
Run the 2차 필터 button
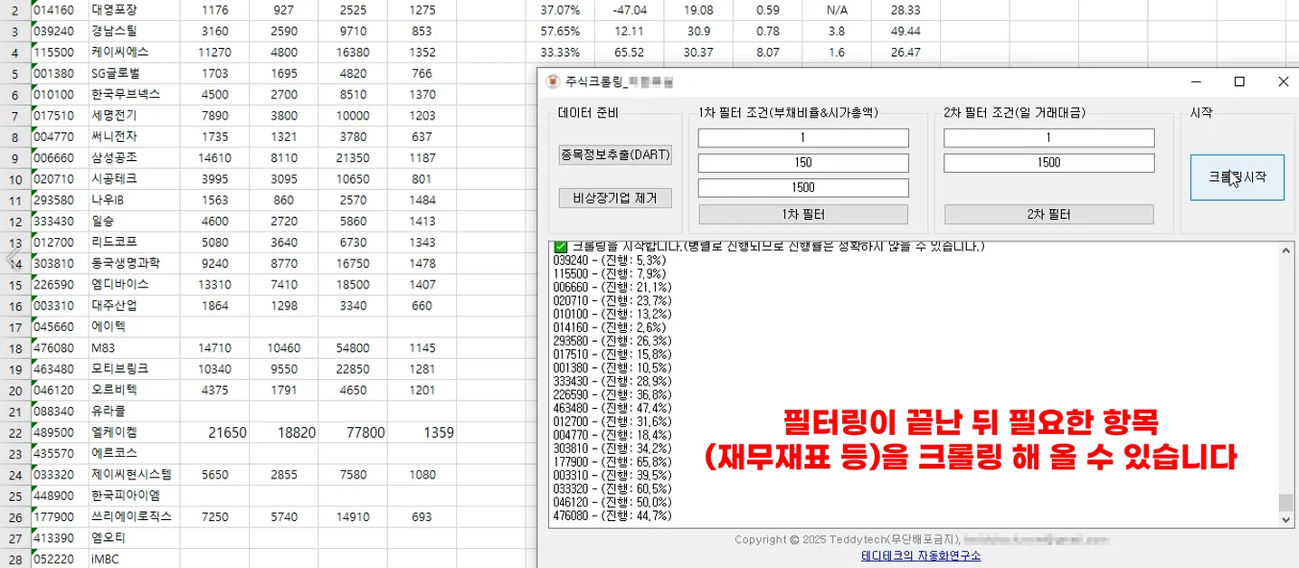click(1049, 214)
